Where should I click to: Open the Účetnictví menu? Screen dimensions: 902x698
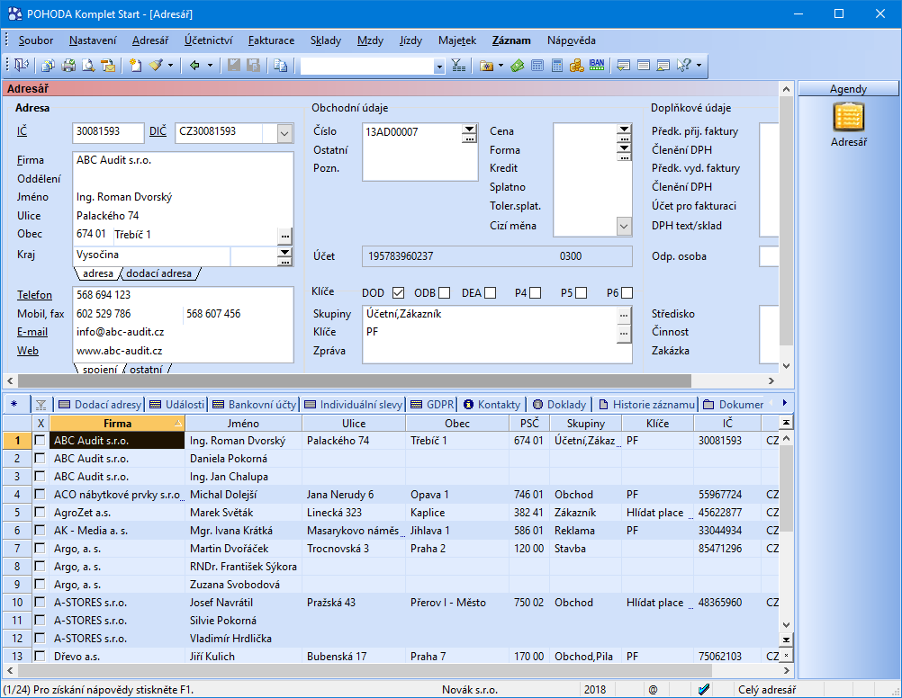coord(208,40)
